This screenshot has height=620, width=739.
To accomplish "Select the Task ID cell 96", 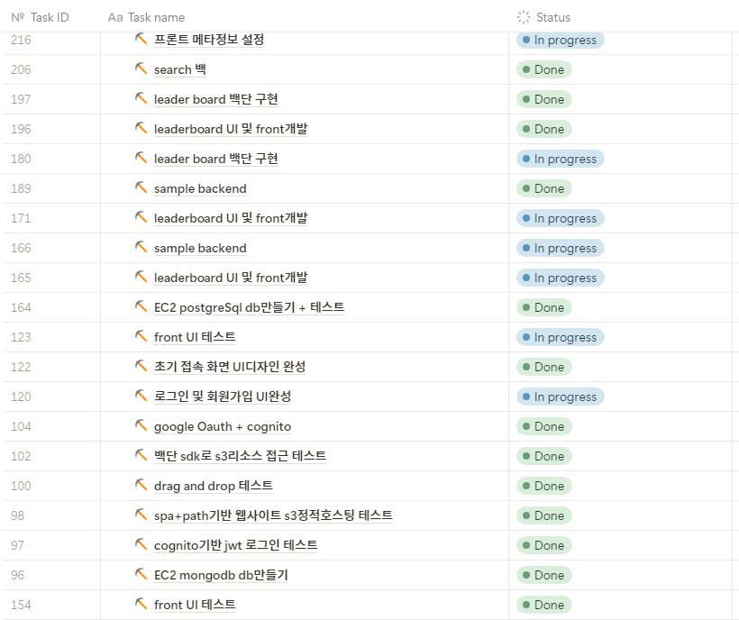I will click(x=52, y=575).
